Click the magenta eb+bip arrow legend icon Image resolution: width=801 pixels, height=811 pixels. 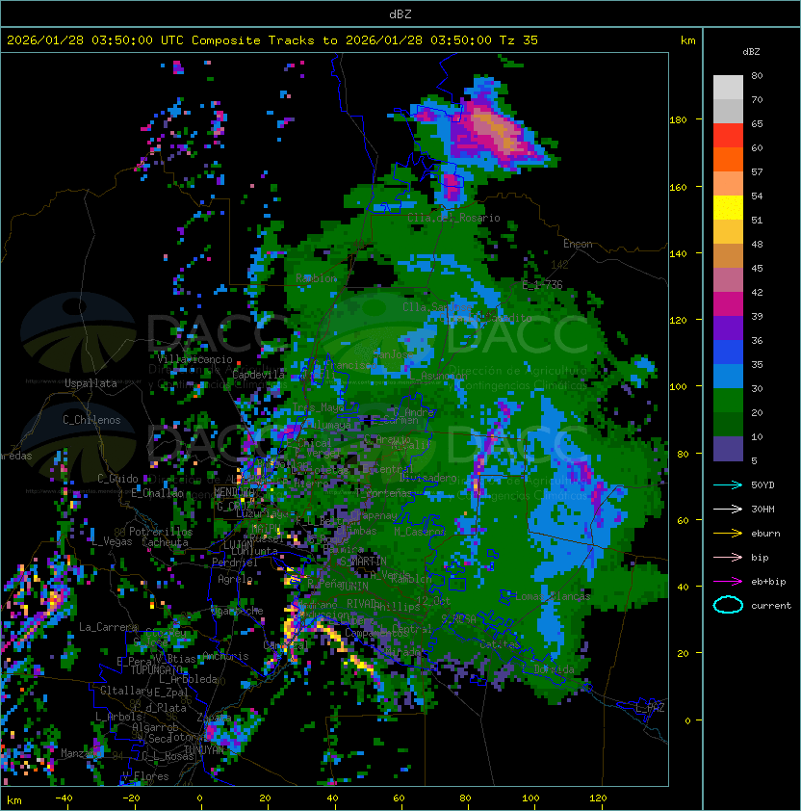[728, 582]
